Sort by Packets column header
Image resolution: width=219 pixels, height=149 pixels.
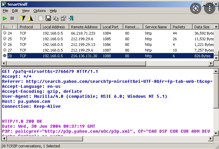pos(182,27)
